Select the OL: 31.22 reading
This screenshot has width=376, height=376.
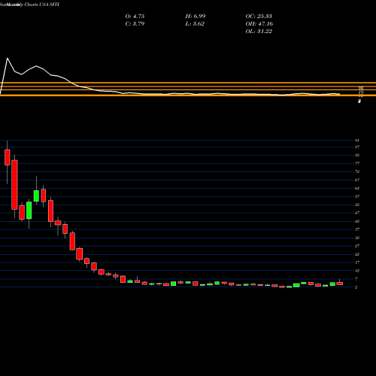(x=259, y=32)
